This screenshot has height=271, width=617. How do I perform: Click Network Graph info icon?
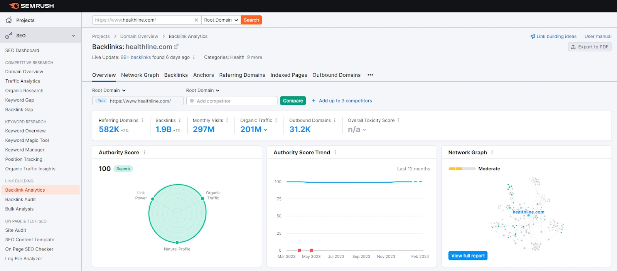(492, 153)
